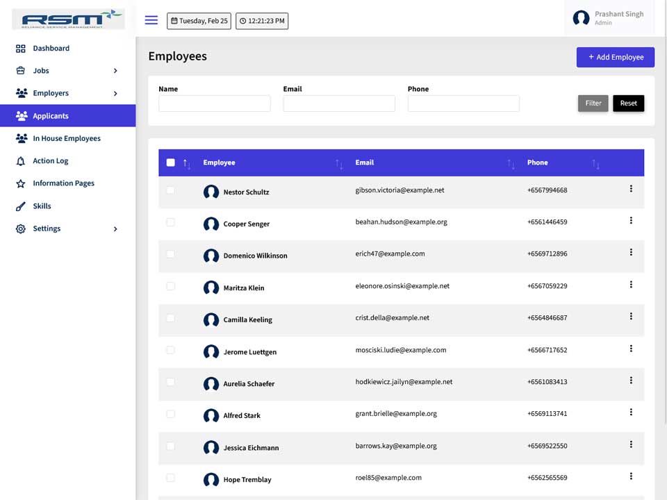Click the 12:21:23 PM time button
This screenshot has width=667, height=500.
(262, 21)
